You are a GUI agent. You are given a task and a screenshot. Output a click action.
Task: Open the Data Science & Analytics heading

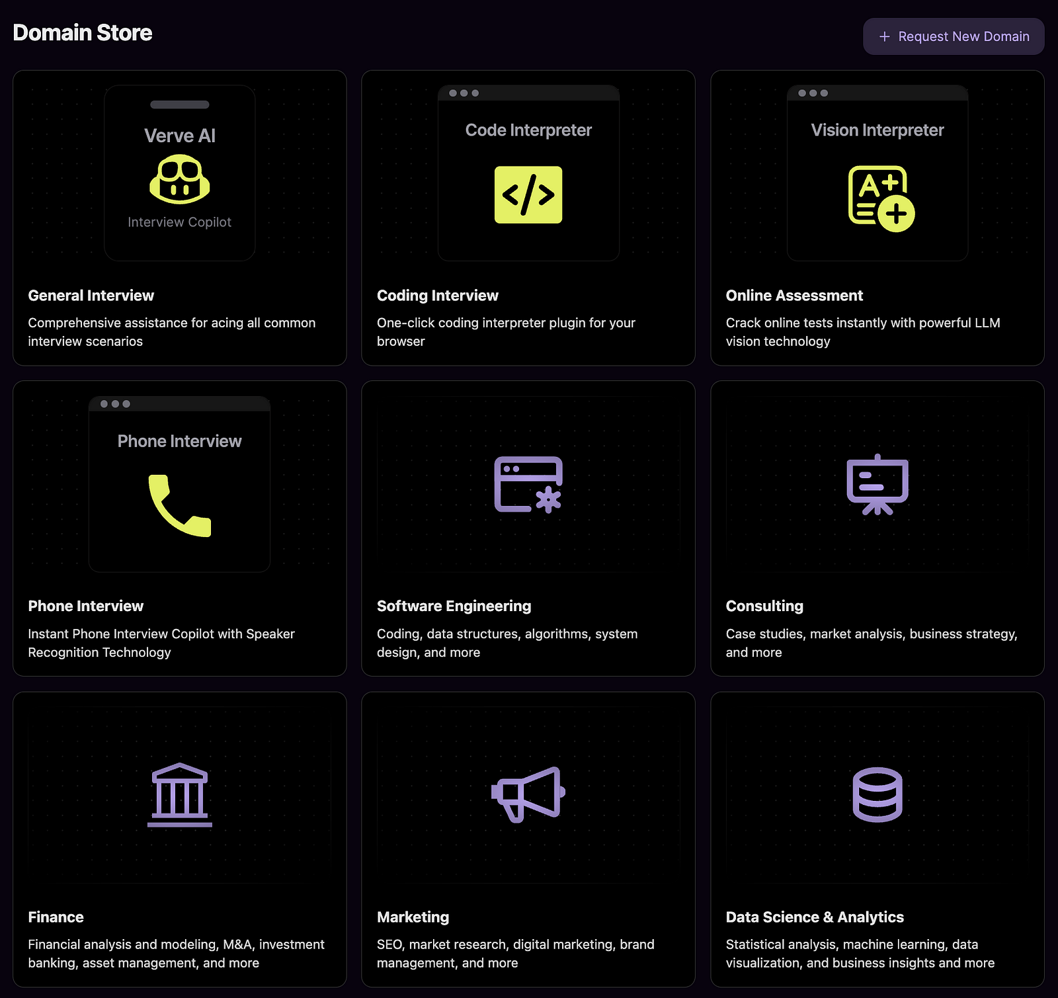(x=814, y=917)
